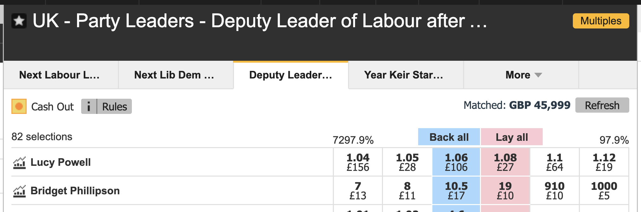641x212 pixels.
Task: Back Lucy Powell at 1.06
Action: pyautogui.click(x=456, y=162)
